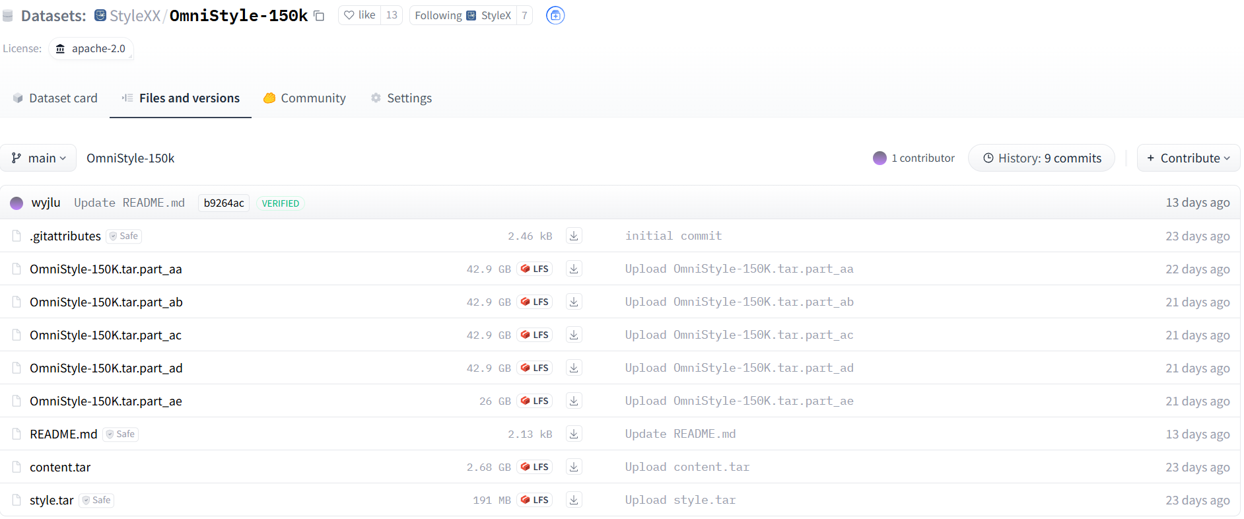The image size is (1244, 519).
Task: Open the OmniStyle-150k title link
Action: (238, 16)
